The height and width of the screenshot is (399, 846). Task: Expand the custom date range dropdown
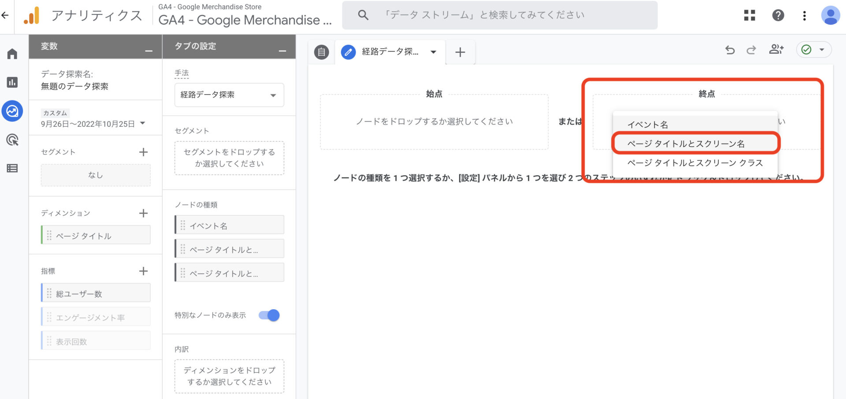[x=142, y=123]
